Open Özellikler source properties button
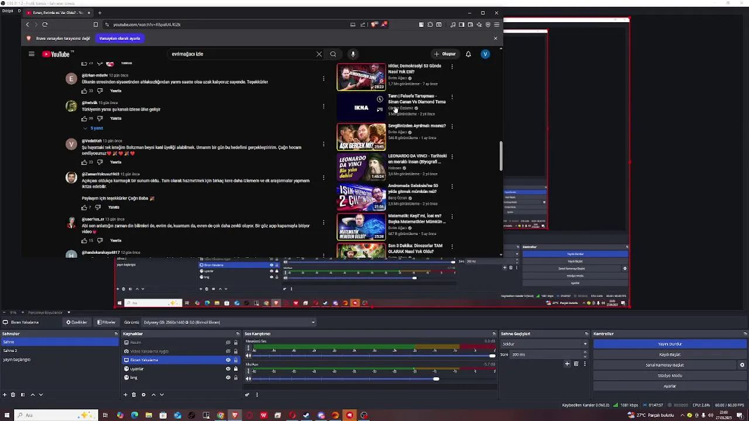The image size is (749, 421). coord(77,322)
